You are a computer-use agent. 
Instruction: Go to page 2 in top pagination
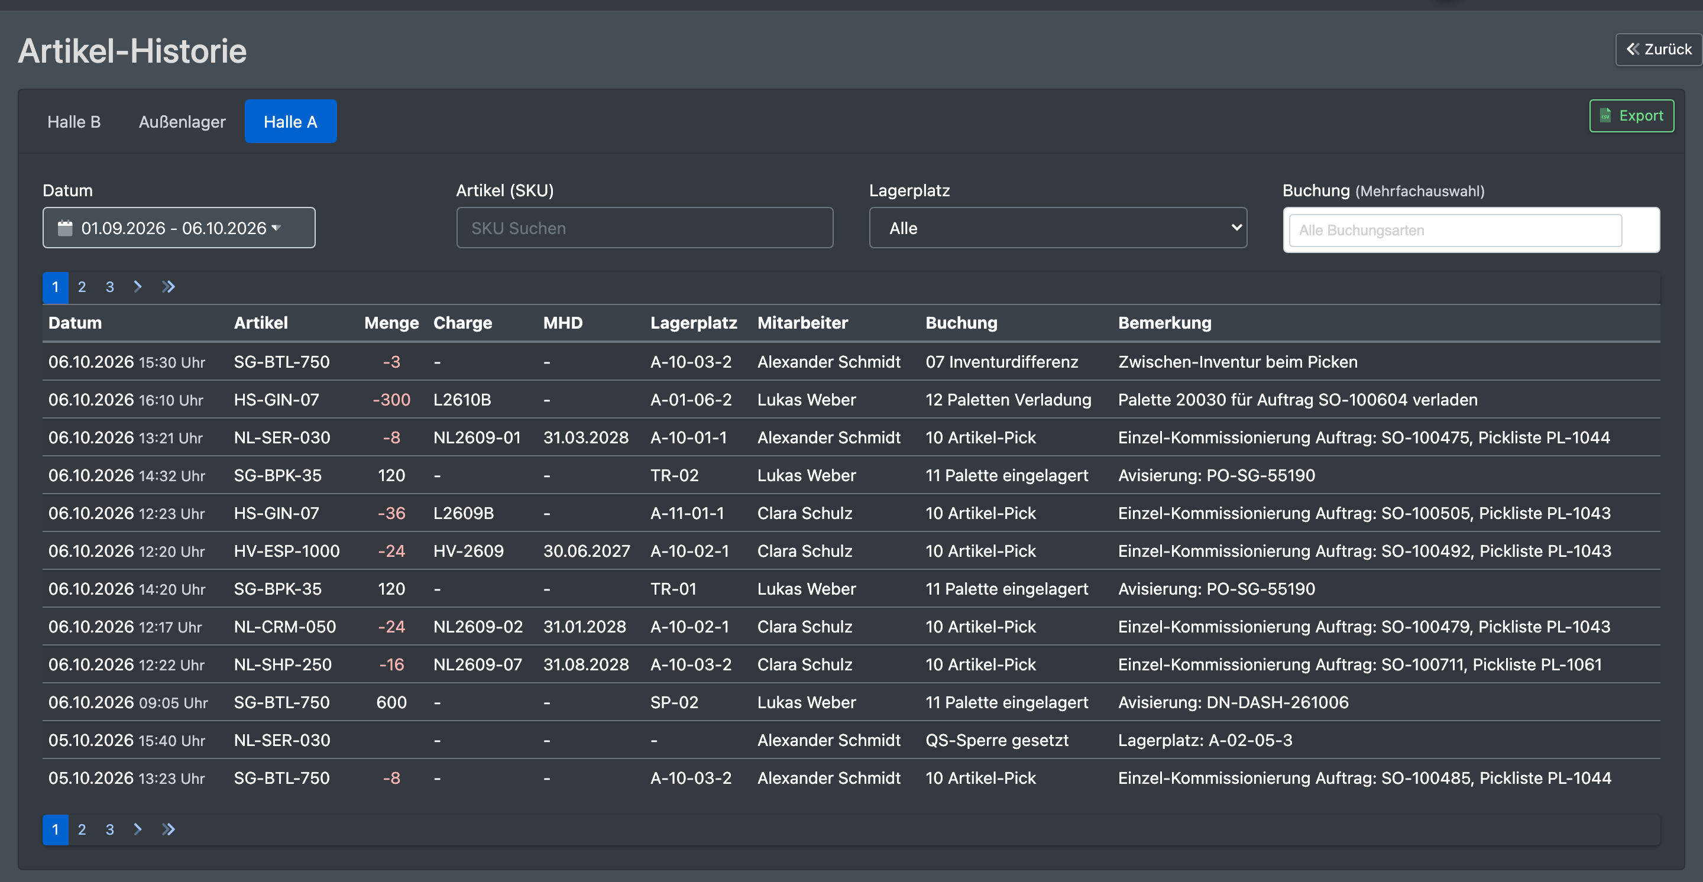click(x=82, y=287)
